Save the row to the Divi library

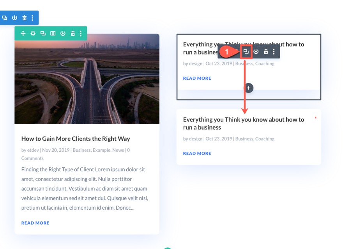[63, 33]
